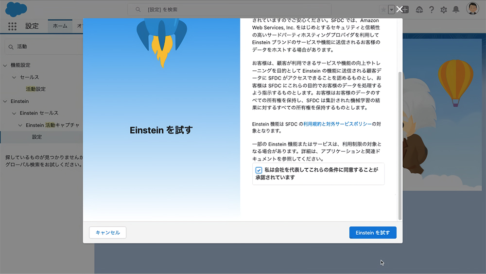Click the Quick Find magnifier icon
This screenshot has height=274, width=486.
[11, 47]
